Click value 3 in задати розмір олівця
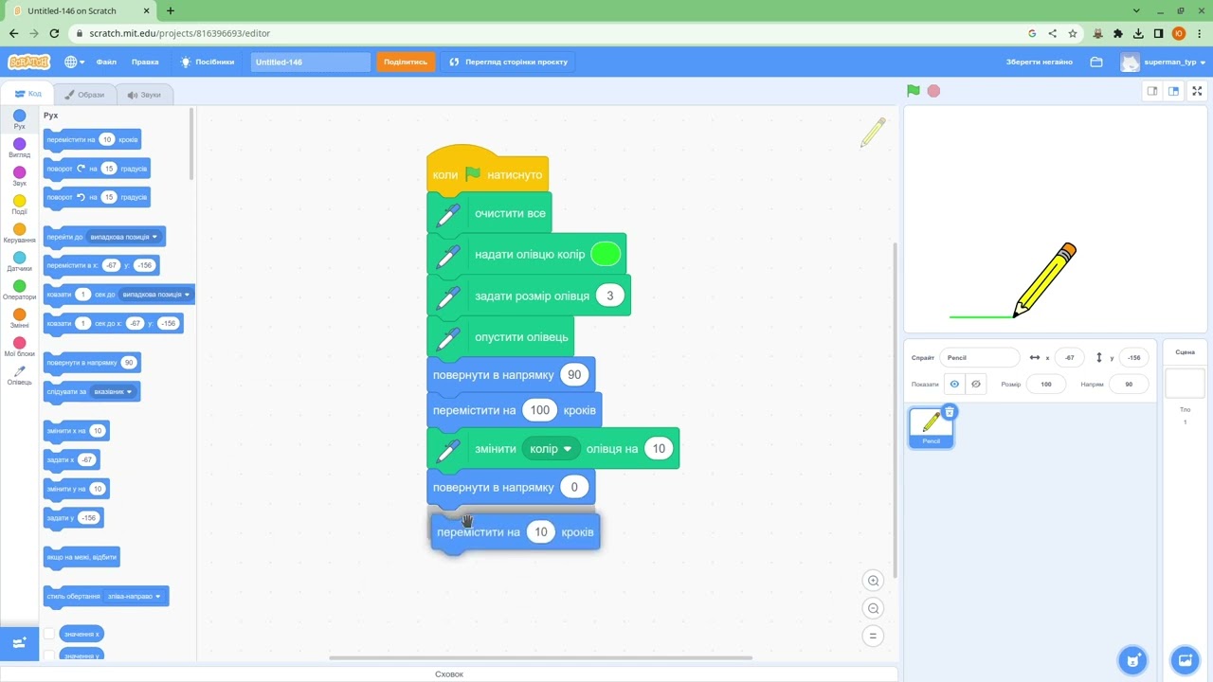 point(609,296)
